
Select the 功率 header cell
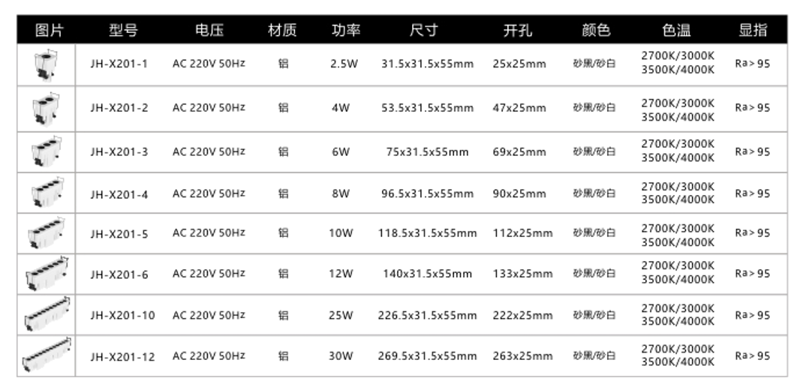346,30
